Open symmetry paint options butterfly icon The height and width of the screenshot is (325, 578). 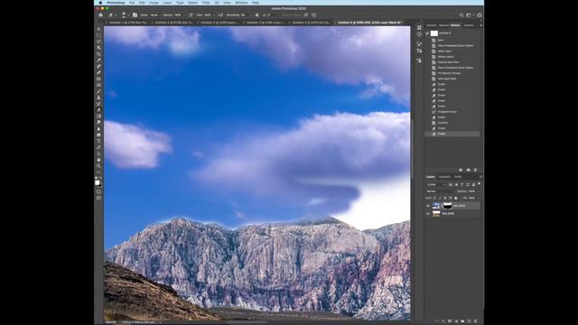(313, 15)
